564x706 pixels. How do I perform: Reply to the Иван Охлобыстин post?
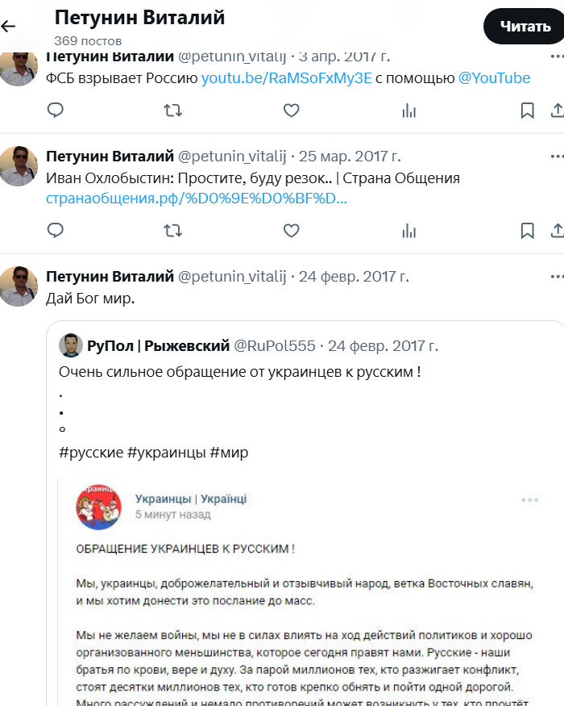click(56, 231)
